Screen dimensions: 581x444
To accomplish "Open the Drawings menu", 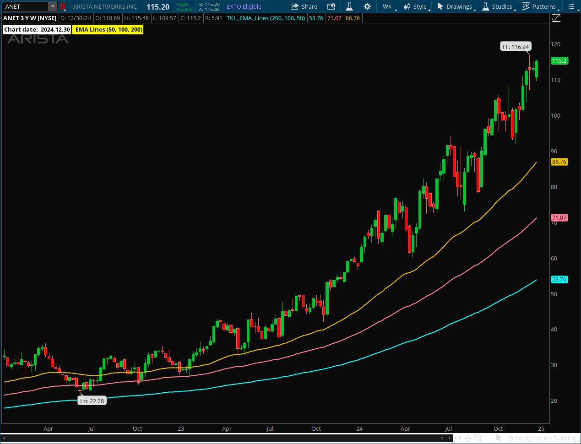I will tap(455, 6).
